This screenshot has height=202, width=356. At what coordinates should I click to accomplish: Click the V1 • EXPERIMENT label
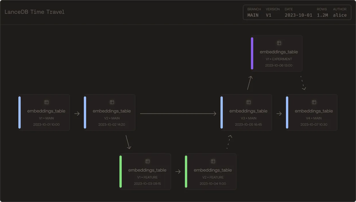click(x=279, y=59)
